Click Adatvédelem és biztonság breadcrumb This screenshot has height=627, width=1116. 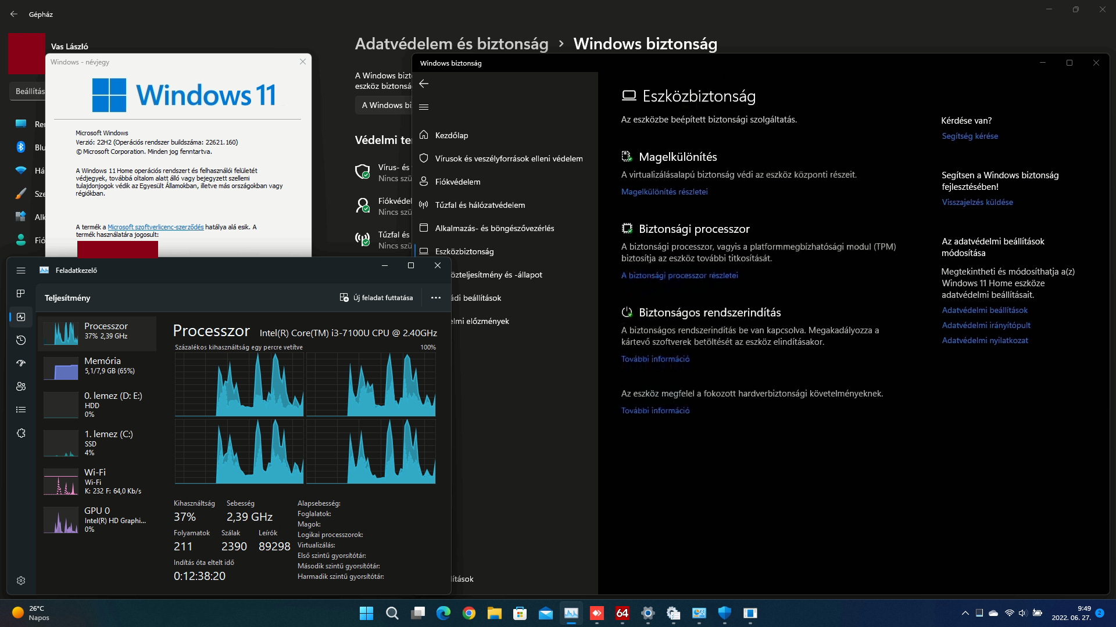pos(452,44)
